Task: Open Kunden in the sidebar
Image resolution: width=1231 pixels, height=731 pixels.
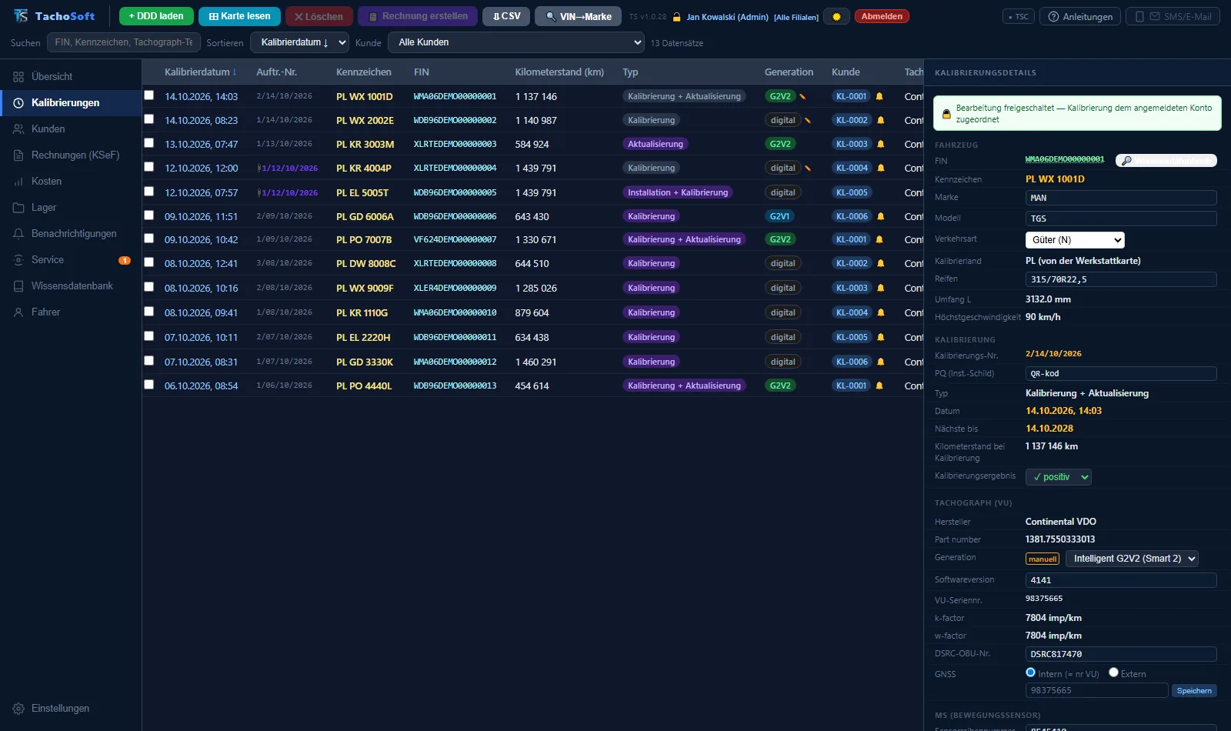Action: click(71, 129)
